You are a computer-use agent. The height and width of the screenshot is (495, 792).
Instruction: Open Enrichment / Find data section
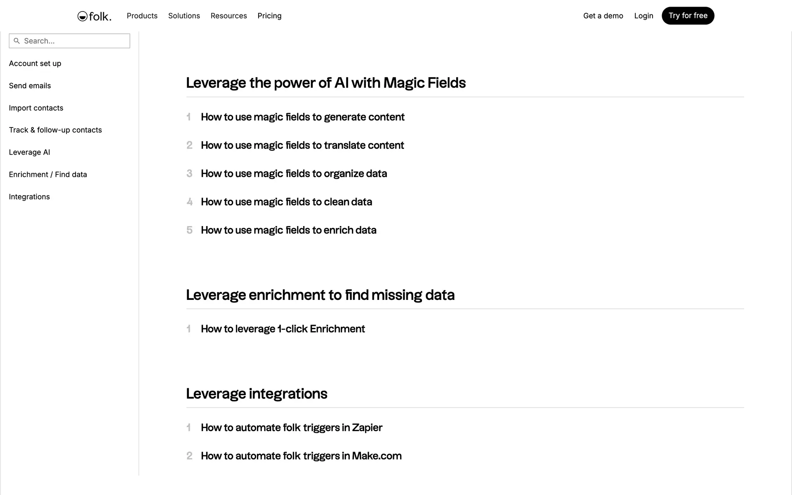pyautogui.click(x=48, y=174)
